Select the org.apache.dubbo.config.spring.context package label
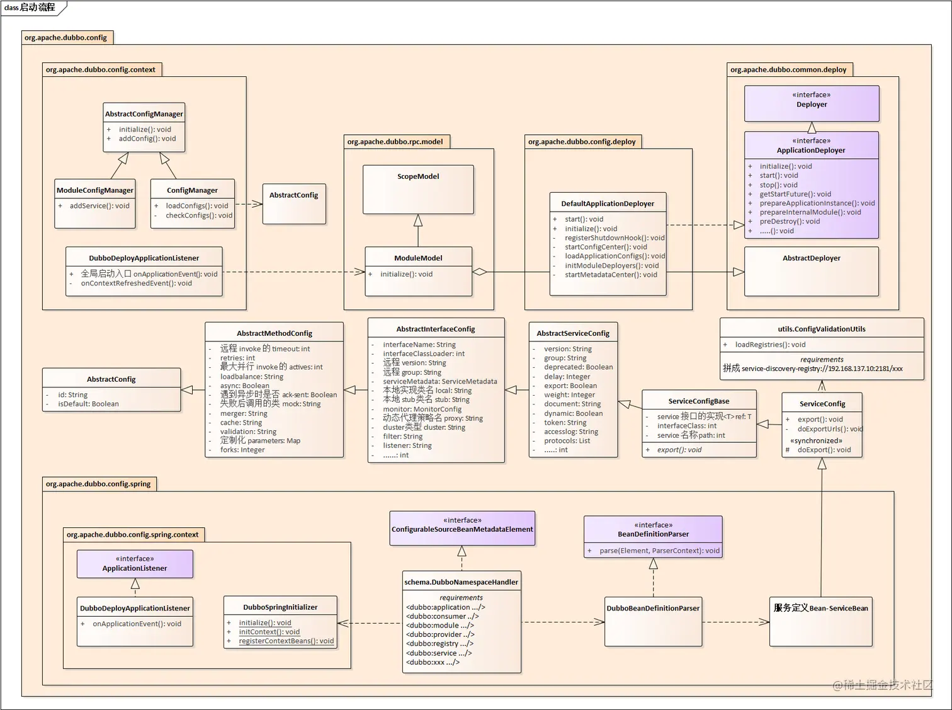Screen dimensions: 952x710 click(132, 535)
